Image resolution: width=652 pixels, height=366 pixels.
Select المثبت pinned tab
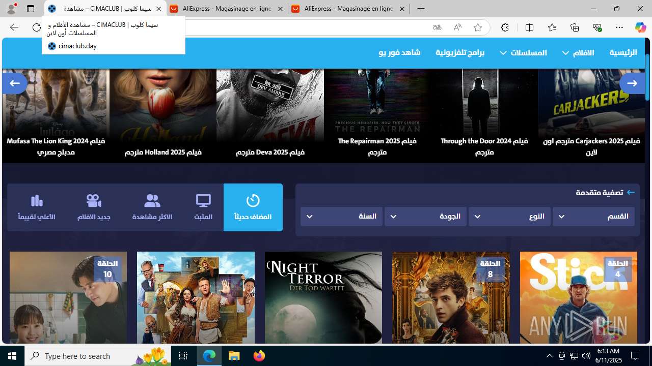click(x=203, y=207)
